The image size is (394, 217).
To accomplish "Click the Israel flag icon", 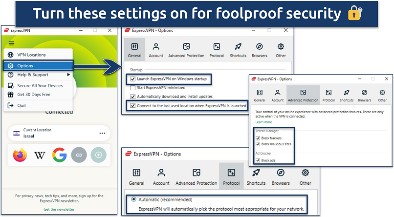I will pyautogui.click(x=17, y=133).
